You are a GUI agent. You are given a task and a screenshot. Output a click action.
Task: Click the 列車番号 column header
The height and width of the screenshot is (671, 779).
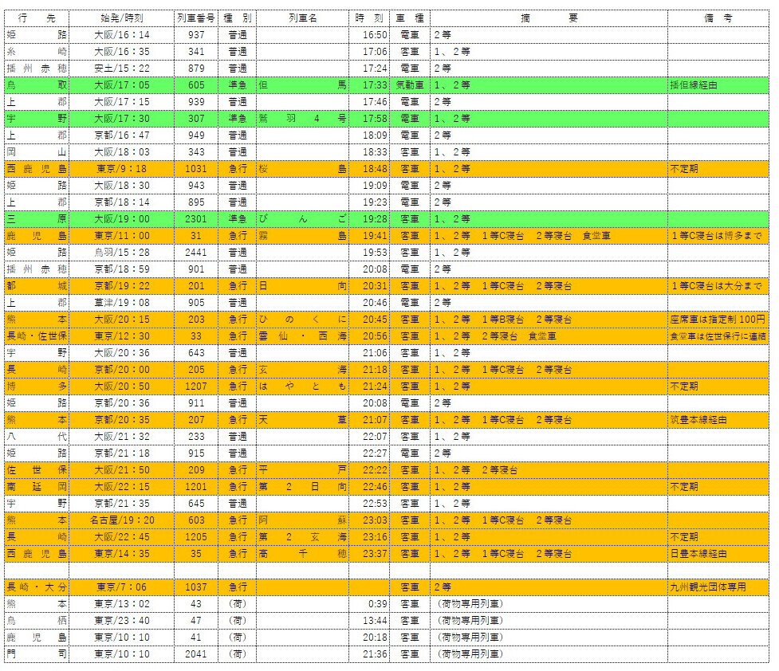(x=196, y=18)
